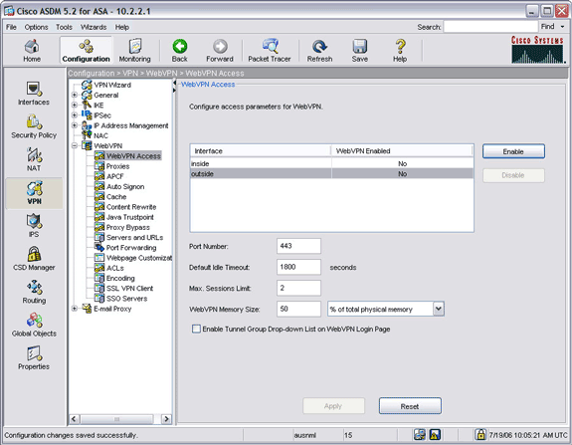This screenshot has height=445, width=572.
Task: Open Cache tree item
Action: point(116,197)
